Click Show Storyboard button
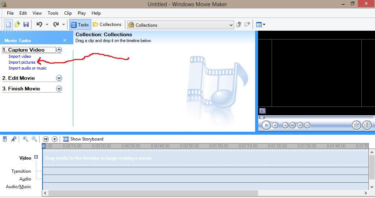375x198 pixels. [x=83, y=139]
